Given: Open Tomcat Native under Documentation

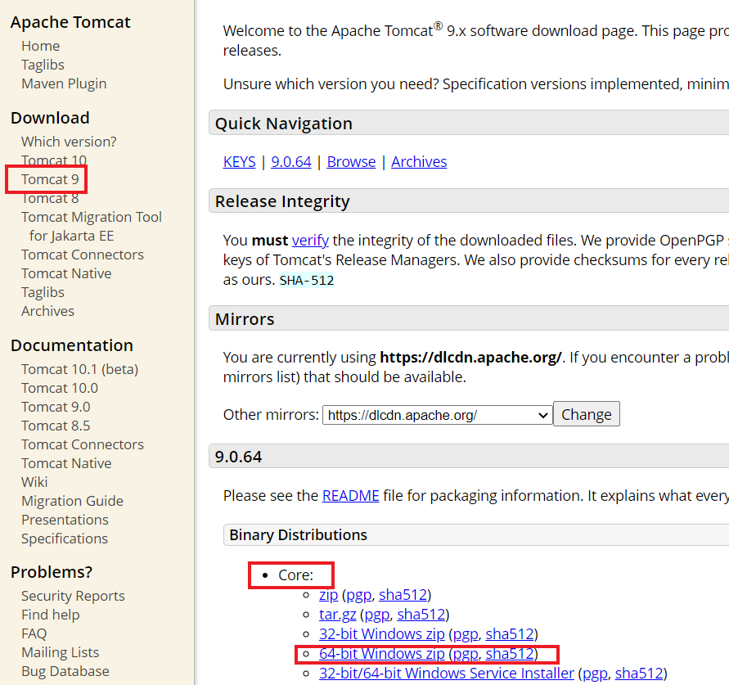Looking at the screenshot, I should point(66,463).
